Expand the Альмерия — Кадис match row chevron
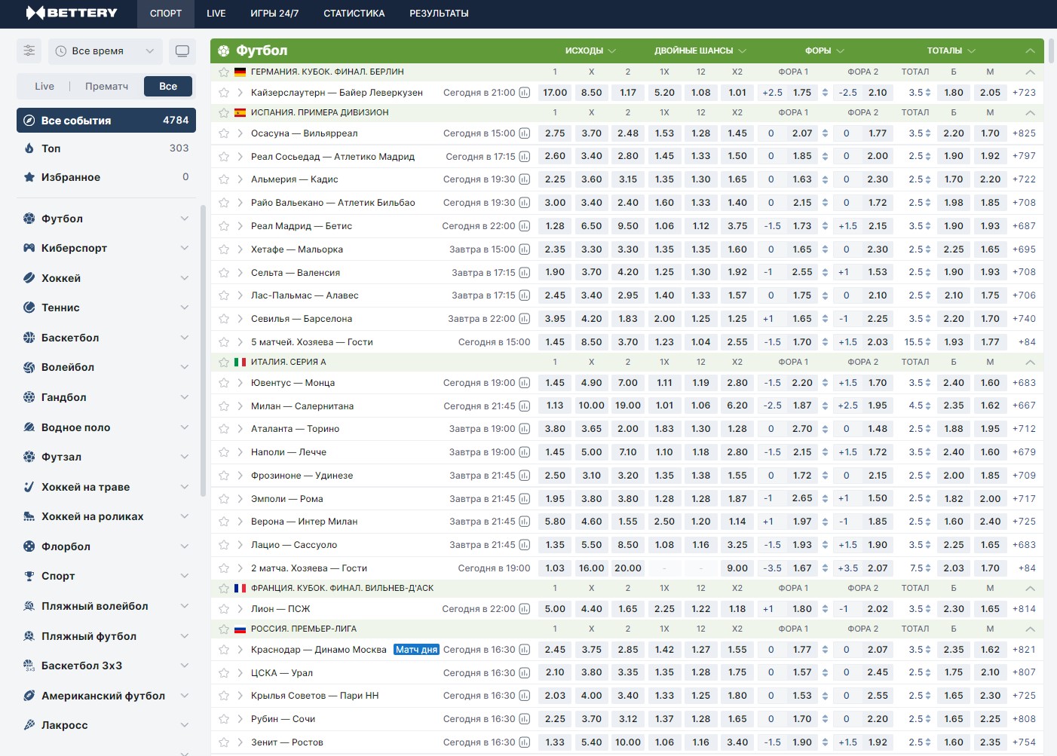 pyautogui.click(x=240, y=179)
